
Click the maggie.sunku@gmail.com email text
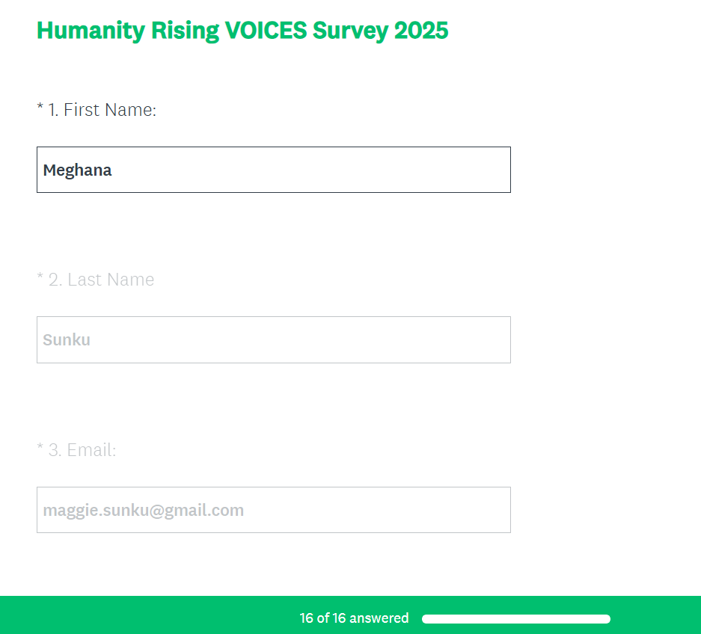click(144, 511)
